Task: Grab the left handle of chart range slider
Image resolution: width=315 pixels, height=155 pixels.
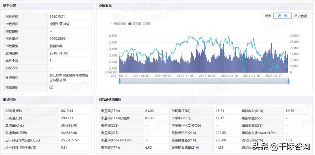Action: [x=120, y=81]
